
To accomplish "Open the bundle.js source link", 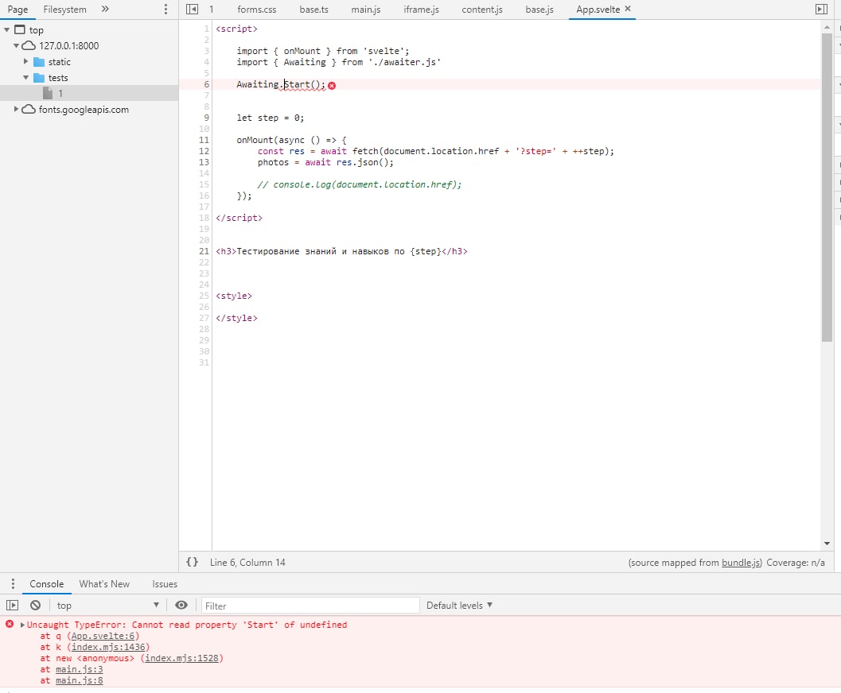I will [x=741, y=563].
